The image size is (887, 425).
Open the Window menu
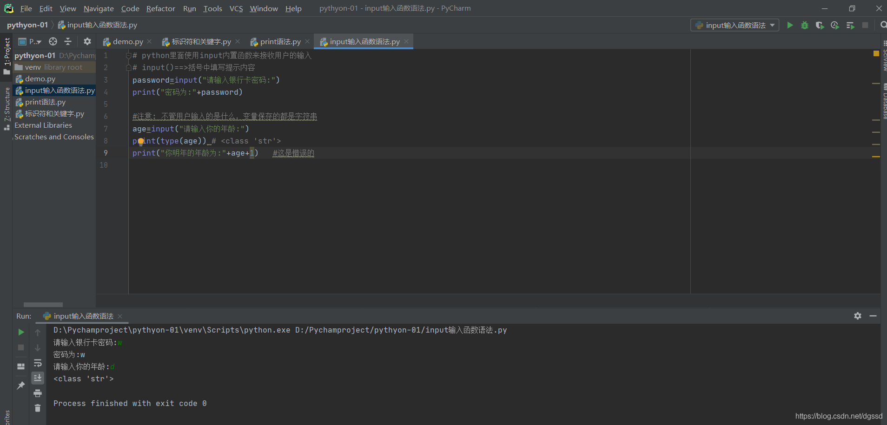pos(264,8)
